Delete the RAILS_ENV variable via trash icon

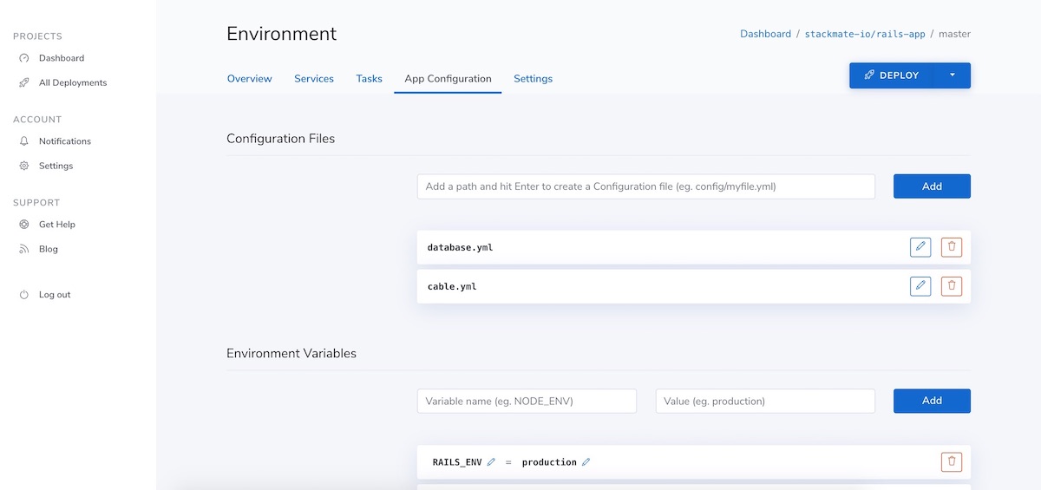click(x=952, y=462)
